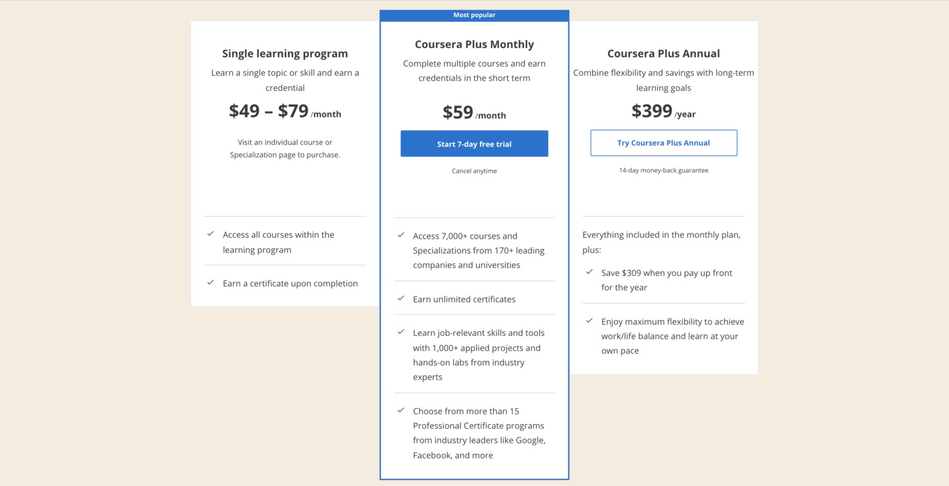Image resolution: width=949 pixels, height=486 pixels.
Task: Click the 'Start 7-day free trial' button
Action: [x=474, y=143]
